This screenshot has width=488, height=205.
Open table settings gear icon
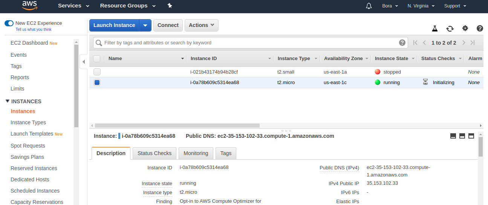[465, 28]
